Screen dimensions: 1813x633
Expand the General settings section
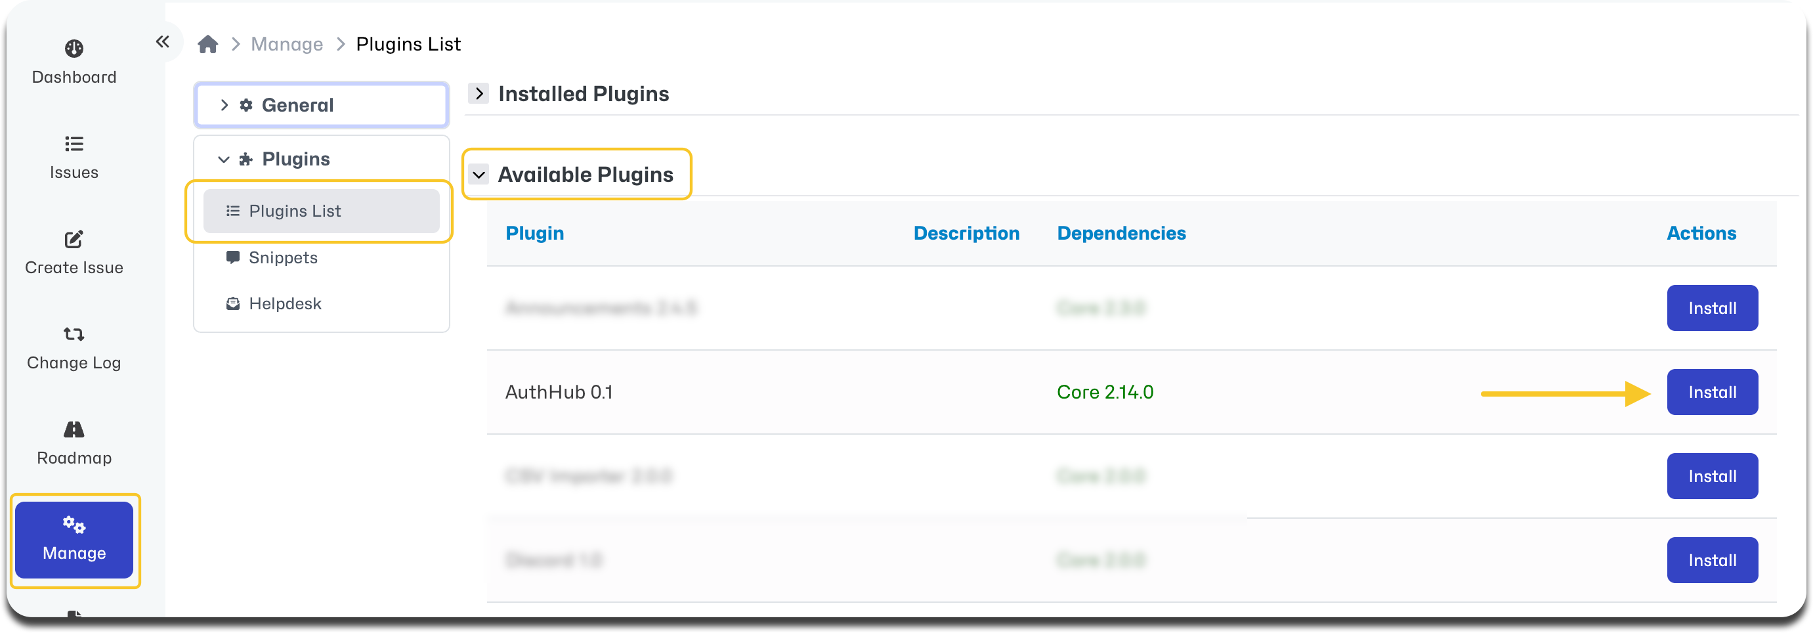coord(322,105)
